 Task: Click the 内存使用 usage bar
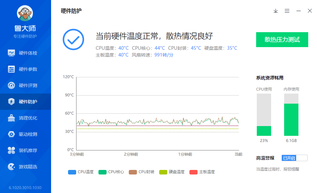(x=291, y=115)
